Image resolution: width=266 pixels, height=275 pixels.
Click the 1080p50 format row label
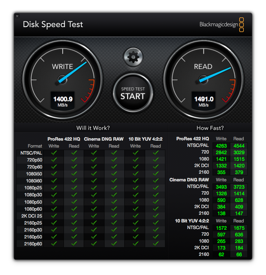(33, 202)
